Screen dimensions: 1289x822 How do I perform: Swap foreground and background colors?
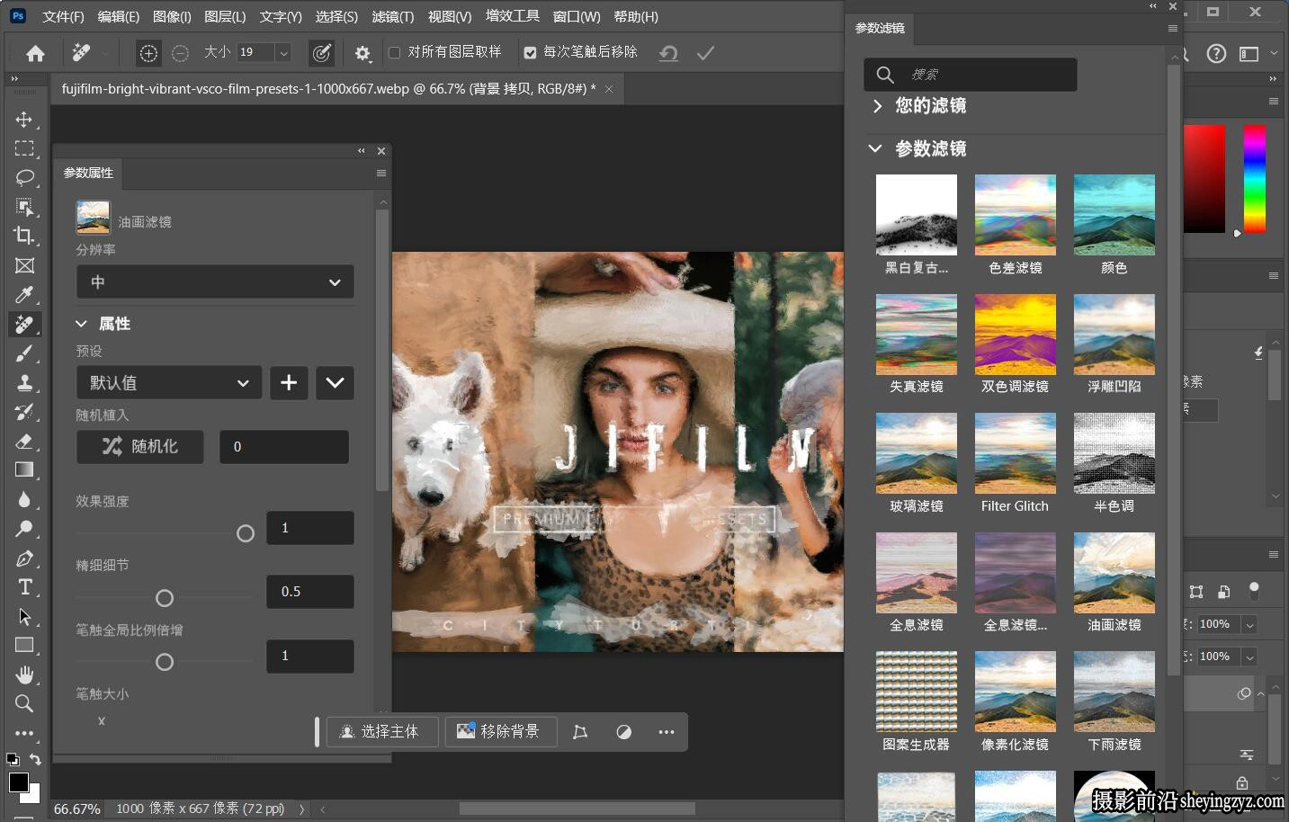(x=36, y=760)
